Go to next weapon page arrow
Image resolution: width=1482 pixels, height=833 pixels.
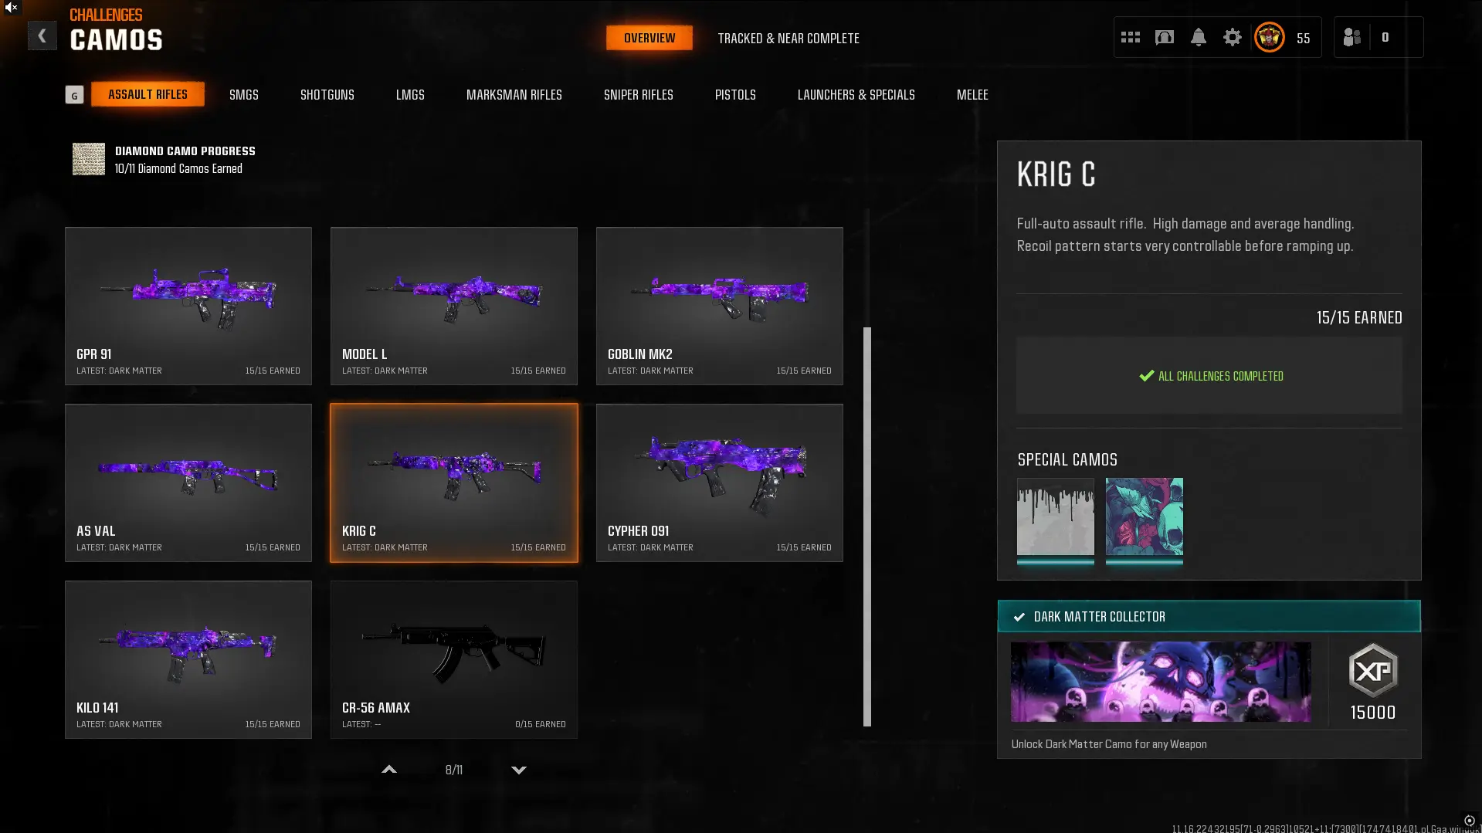coord(519,770)
